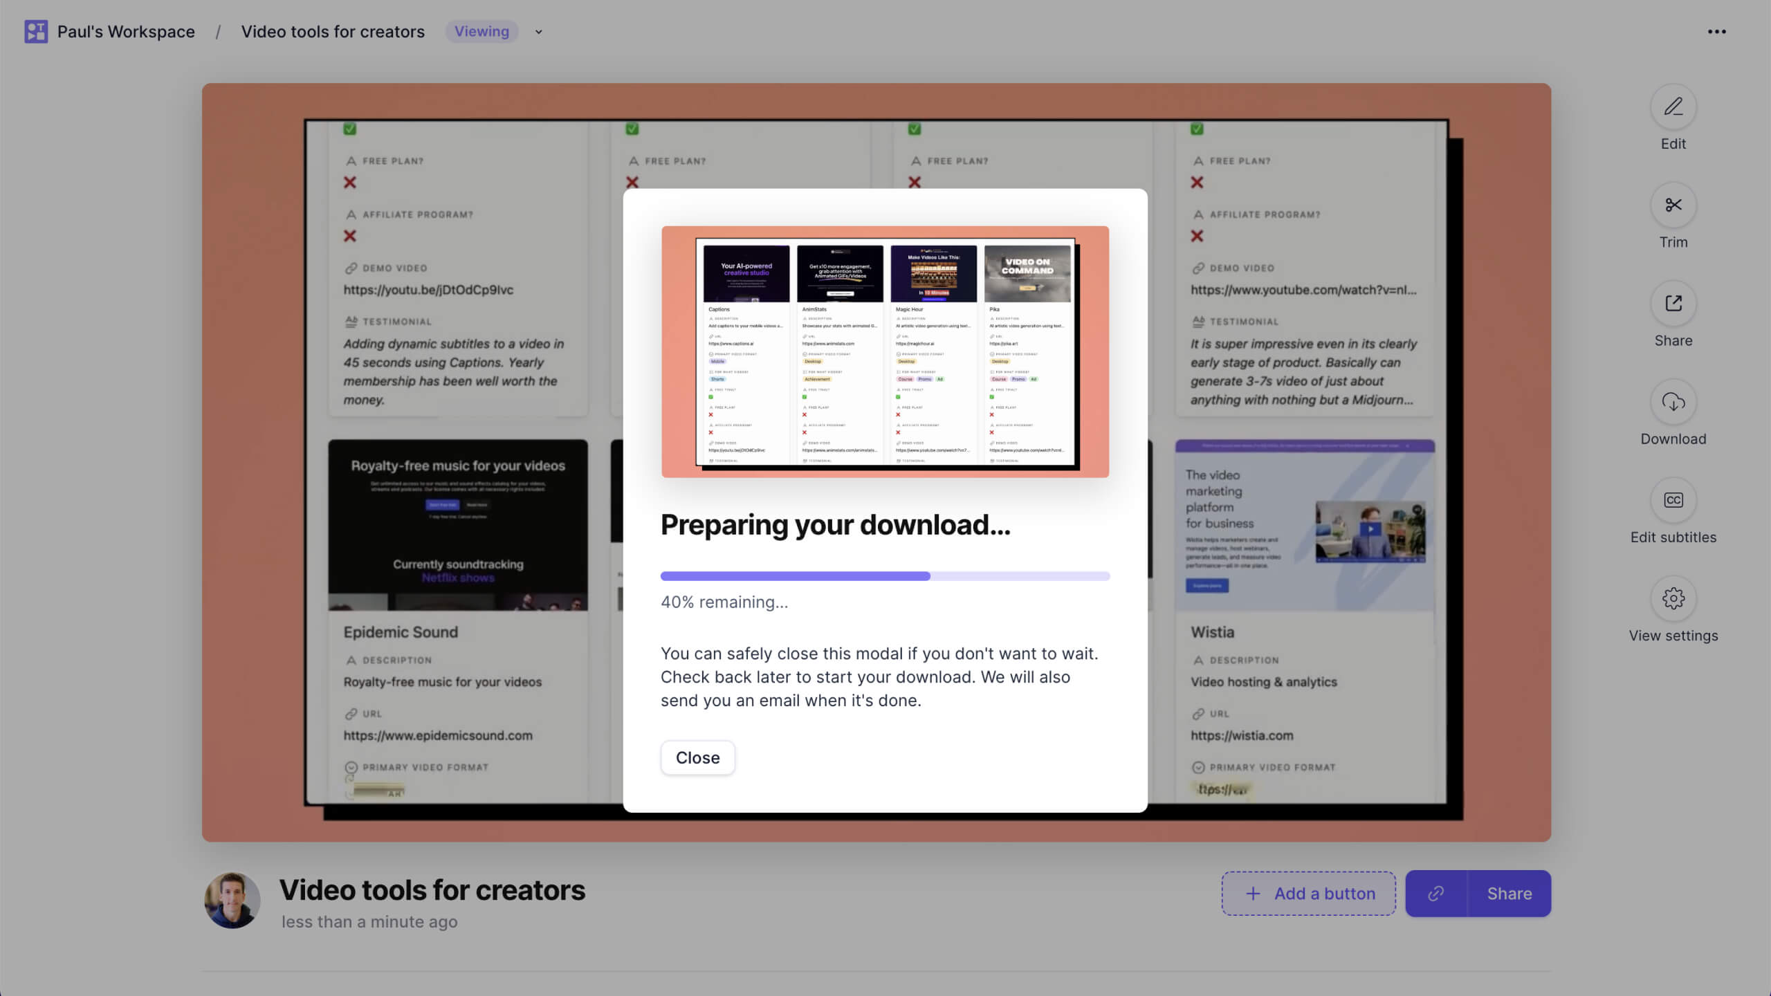Open the Trim scissors tool
Screen dimensions: 1771x996
coord(1673,205)
